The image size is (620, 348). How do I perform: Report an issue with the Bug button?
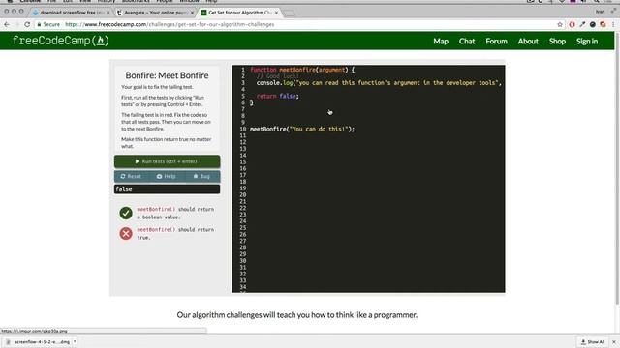point(201,176)
